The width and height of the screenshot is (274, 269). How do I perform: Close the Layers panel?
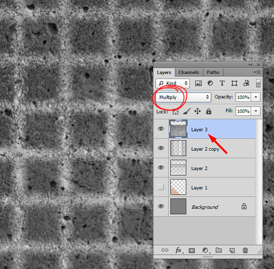click(x=259, y=65)
